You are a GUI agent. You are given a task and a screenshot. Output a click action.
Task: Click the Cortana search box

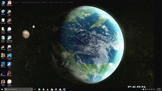tap(18, 89)
